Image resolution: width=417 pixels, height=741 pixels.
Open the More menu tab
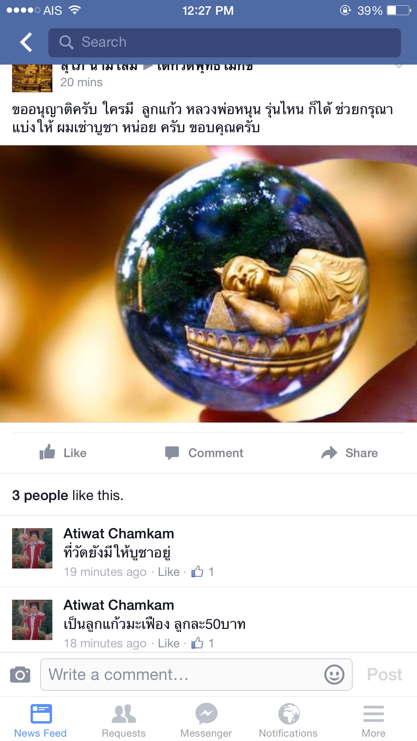[373, 720]
